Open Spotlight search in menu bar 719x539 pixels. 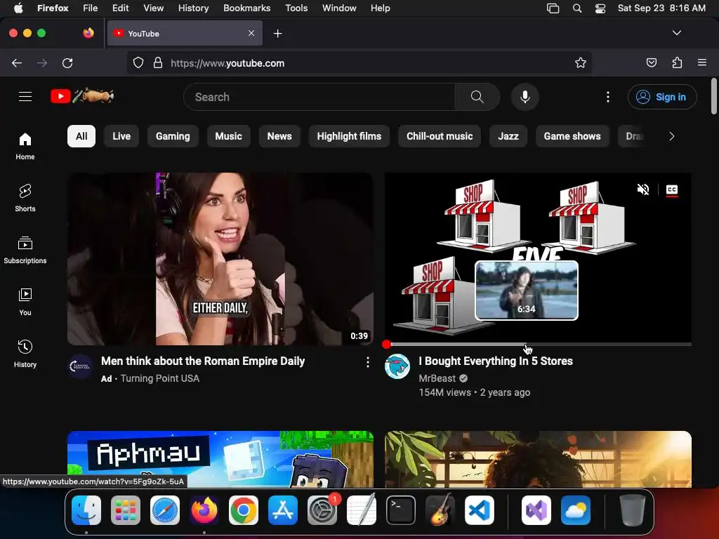577,8
